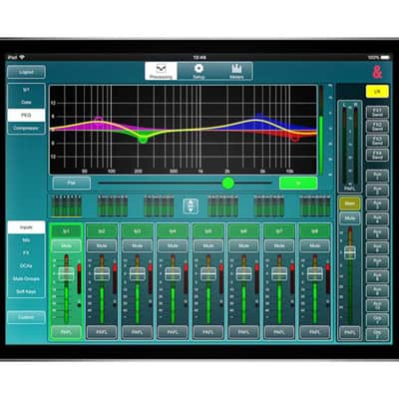Select the yellow Main strip button
Screen dimensions: 399x399
tap(350, 203)
